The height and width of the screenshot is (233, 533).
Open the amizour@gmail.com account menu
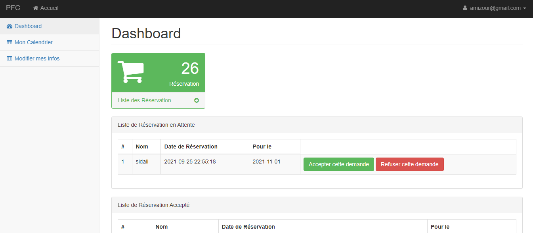[495, 8]
